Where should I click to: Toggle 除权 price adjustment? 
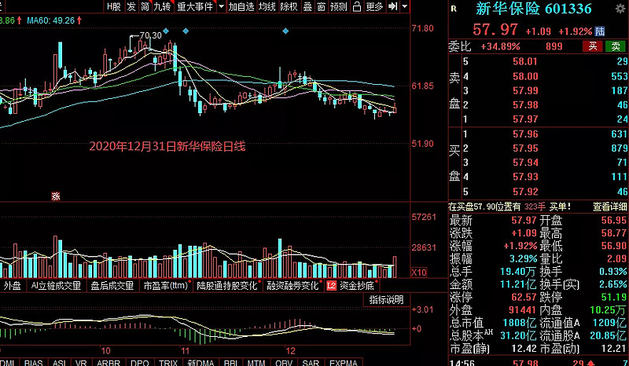pos(289,6)
